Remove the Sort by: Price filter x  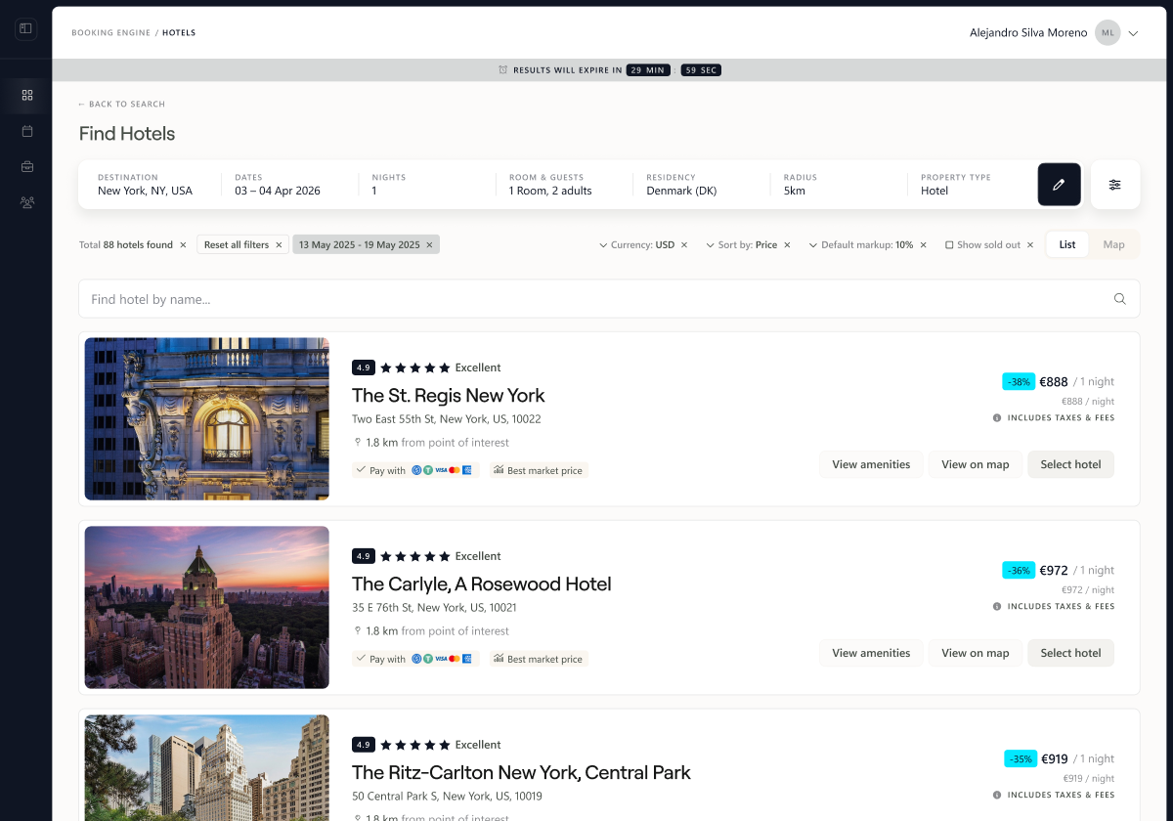pos(787,245)
